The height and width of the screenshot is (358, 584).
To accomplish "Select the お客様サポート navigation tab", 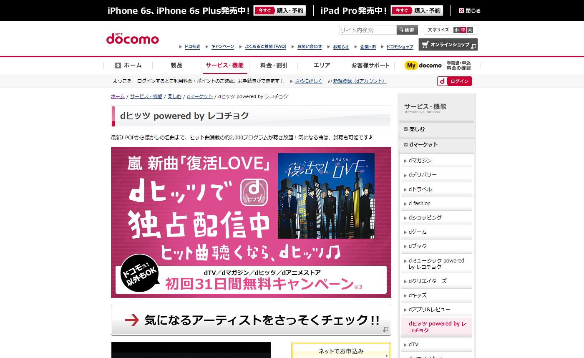I will 370,65.
